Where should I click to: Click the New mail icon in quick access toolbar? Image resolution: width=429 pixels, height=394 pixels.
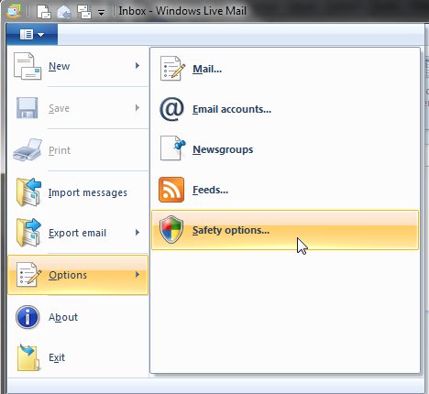coord(44,12)
